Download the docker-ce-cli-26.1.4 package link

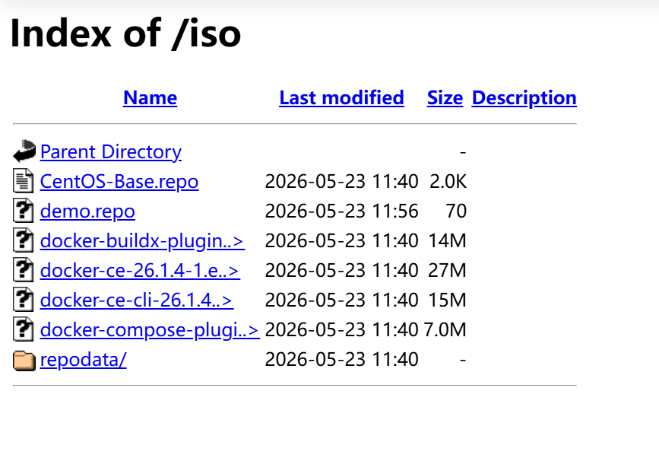tap(137, 300)
